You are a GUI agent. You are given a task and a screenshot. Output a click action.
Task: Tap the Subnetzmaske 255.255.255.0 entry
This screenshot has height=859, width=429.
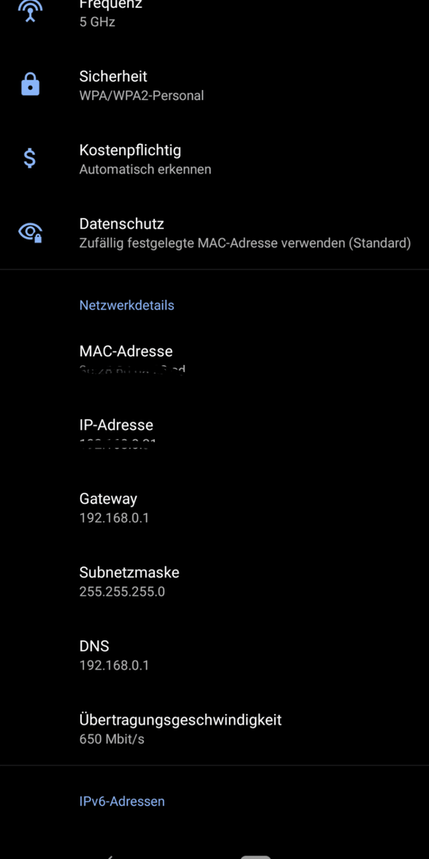tap(214, 581)
